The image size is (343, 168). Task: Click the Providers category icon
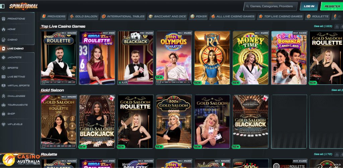coord(44,16)
